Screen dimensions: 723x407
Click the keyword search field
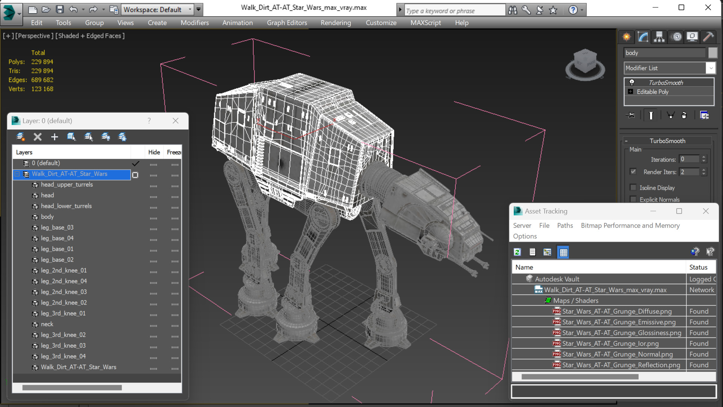(455, 11)
